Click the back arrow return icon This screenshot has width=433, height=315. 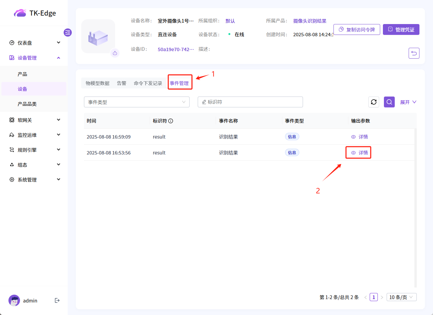tap(414, 53)
